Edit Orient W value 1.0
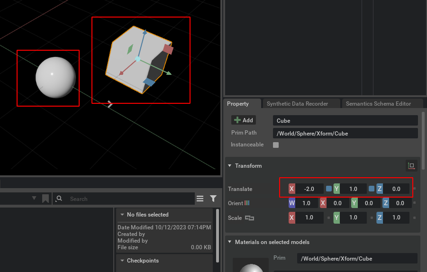 click(306, 203)
